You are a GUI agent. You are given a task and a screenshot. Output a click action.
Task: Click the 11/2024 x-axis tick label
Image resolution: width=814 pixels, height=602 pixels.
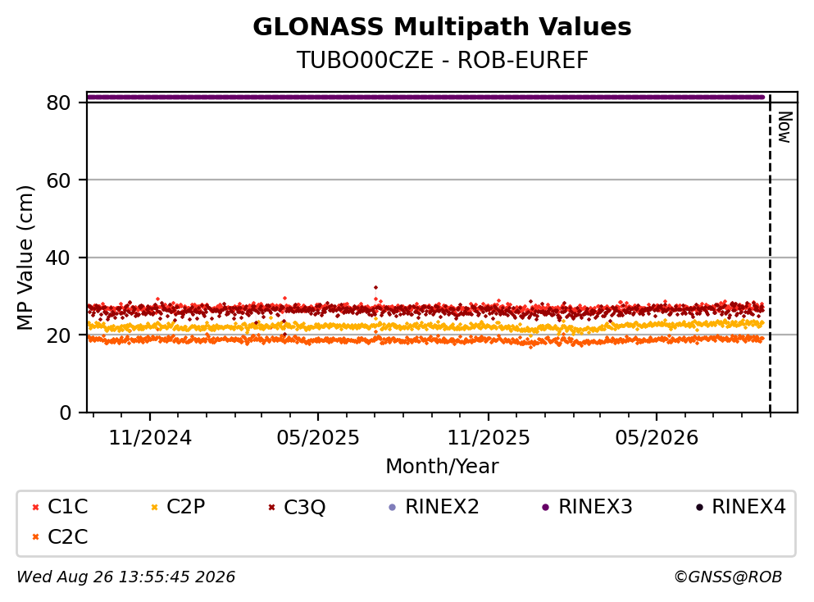click(150, 438)
